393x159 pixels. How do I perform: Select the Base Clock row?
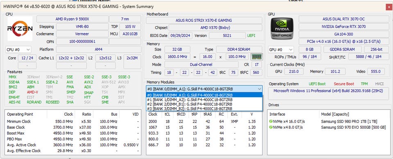point(73,127)
